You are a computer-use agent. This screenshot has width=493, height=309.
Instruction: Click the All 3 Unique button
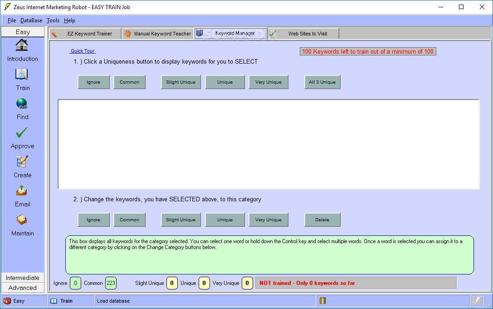[322, 82]
